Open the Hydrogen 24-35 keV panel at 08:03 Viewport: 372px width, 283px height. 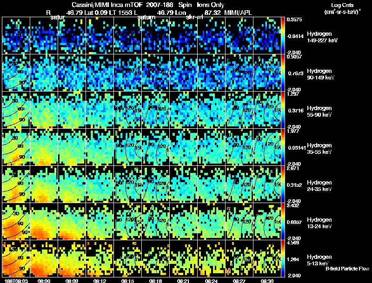[16, 184]
